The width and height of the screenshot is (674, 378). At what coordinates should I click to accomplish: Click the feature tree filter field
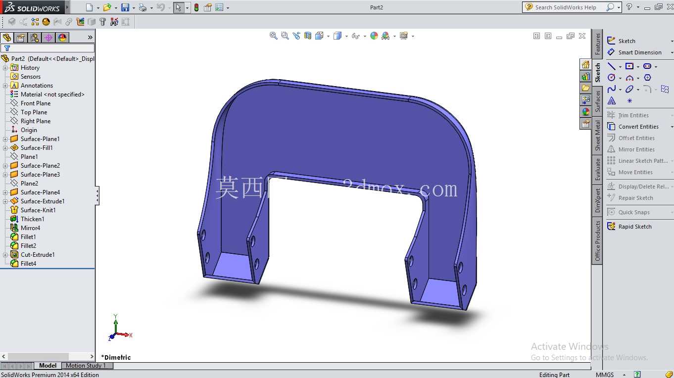coord(48,48)
